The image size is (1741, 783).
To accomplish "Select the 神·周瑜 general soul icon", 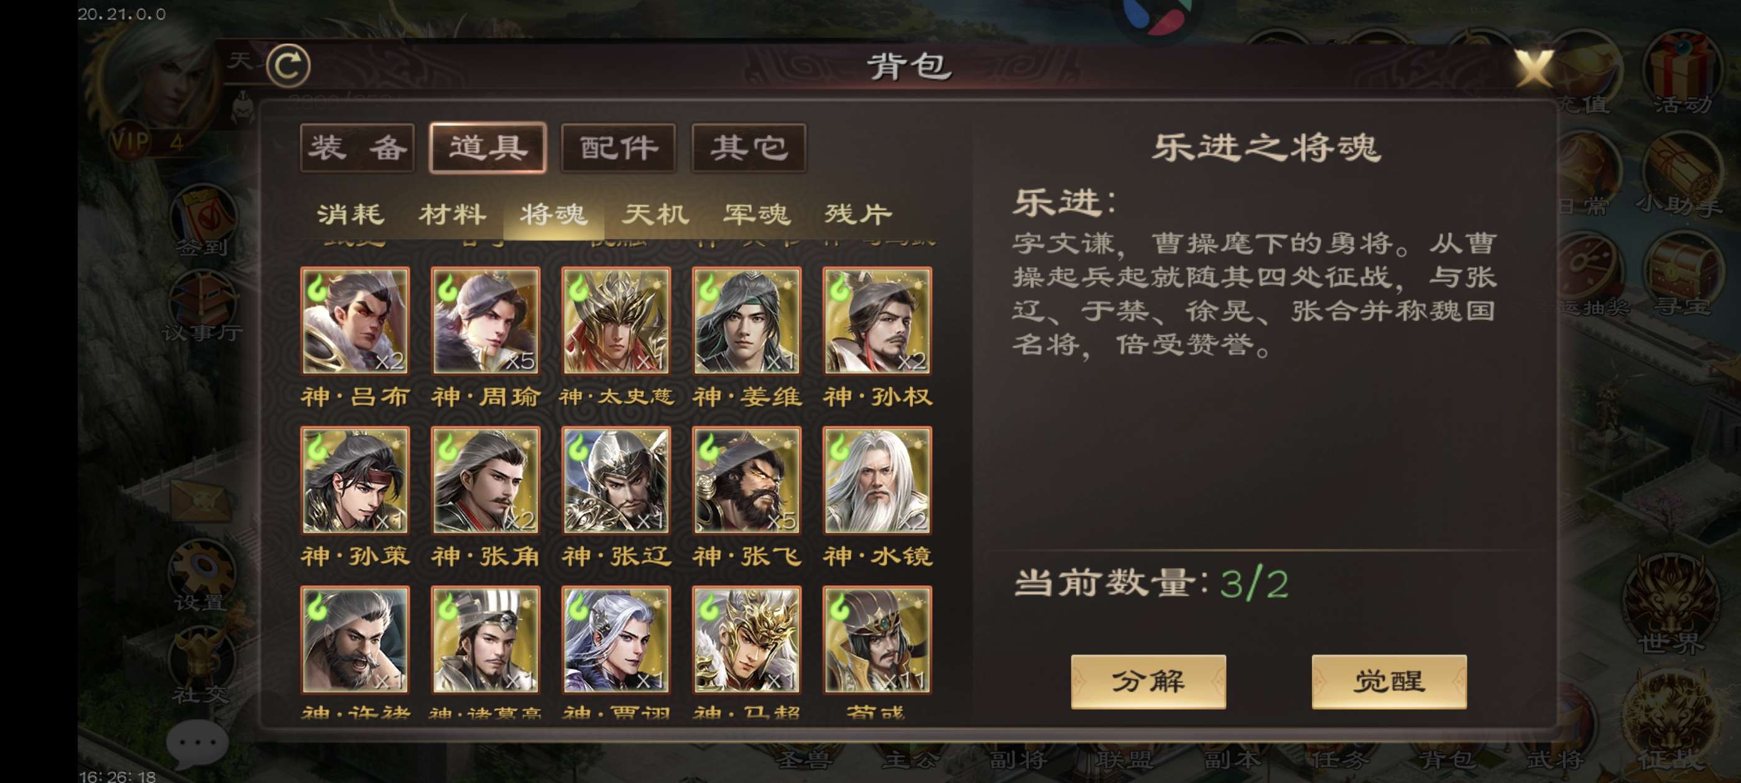I will pyautogui.click(x=485, y=321).
